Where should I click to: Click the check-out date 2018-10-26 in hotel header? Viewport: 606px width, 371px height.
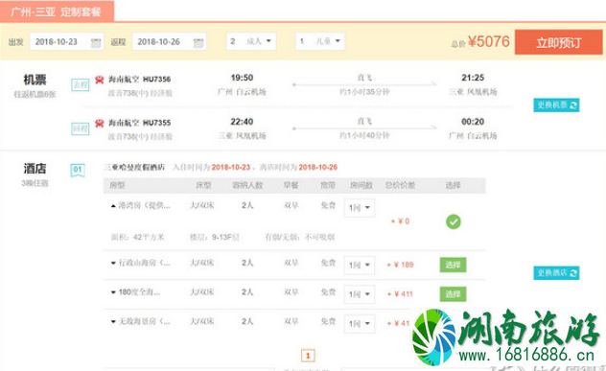pos(317,168)
